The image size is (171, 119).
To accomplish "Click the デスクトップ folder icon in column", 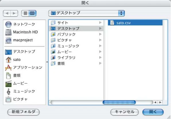I will click(53, 28).
